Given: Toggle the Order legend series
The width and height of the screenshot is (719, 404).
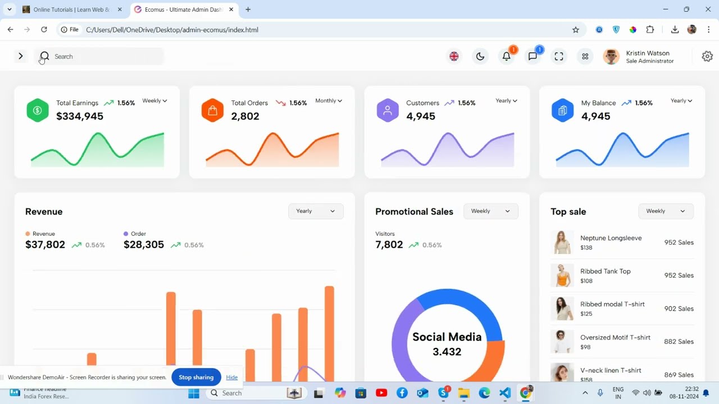Looking at the screenshot, I should 135,233.
